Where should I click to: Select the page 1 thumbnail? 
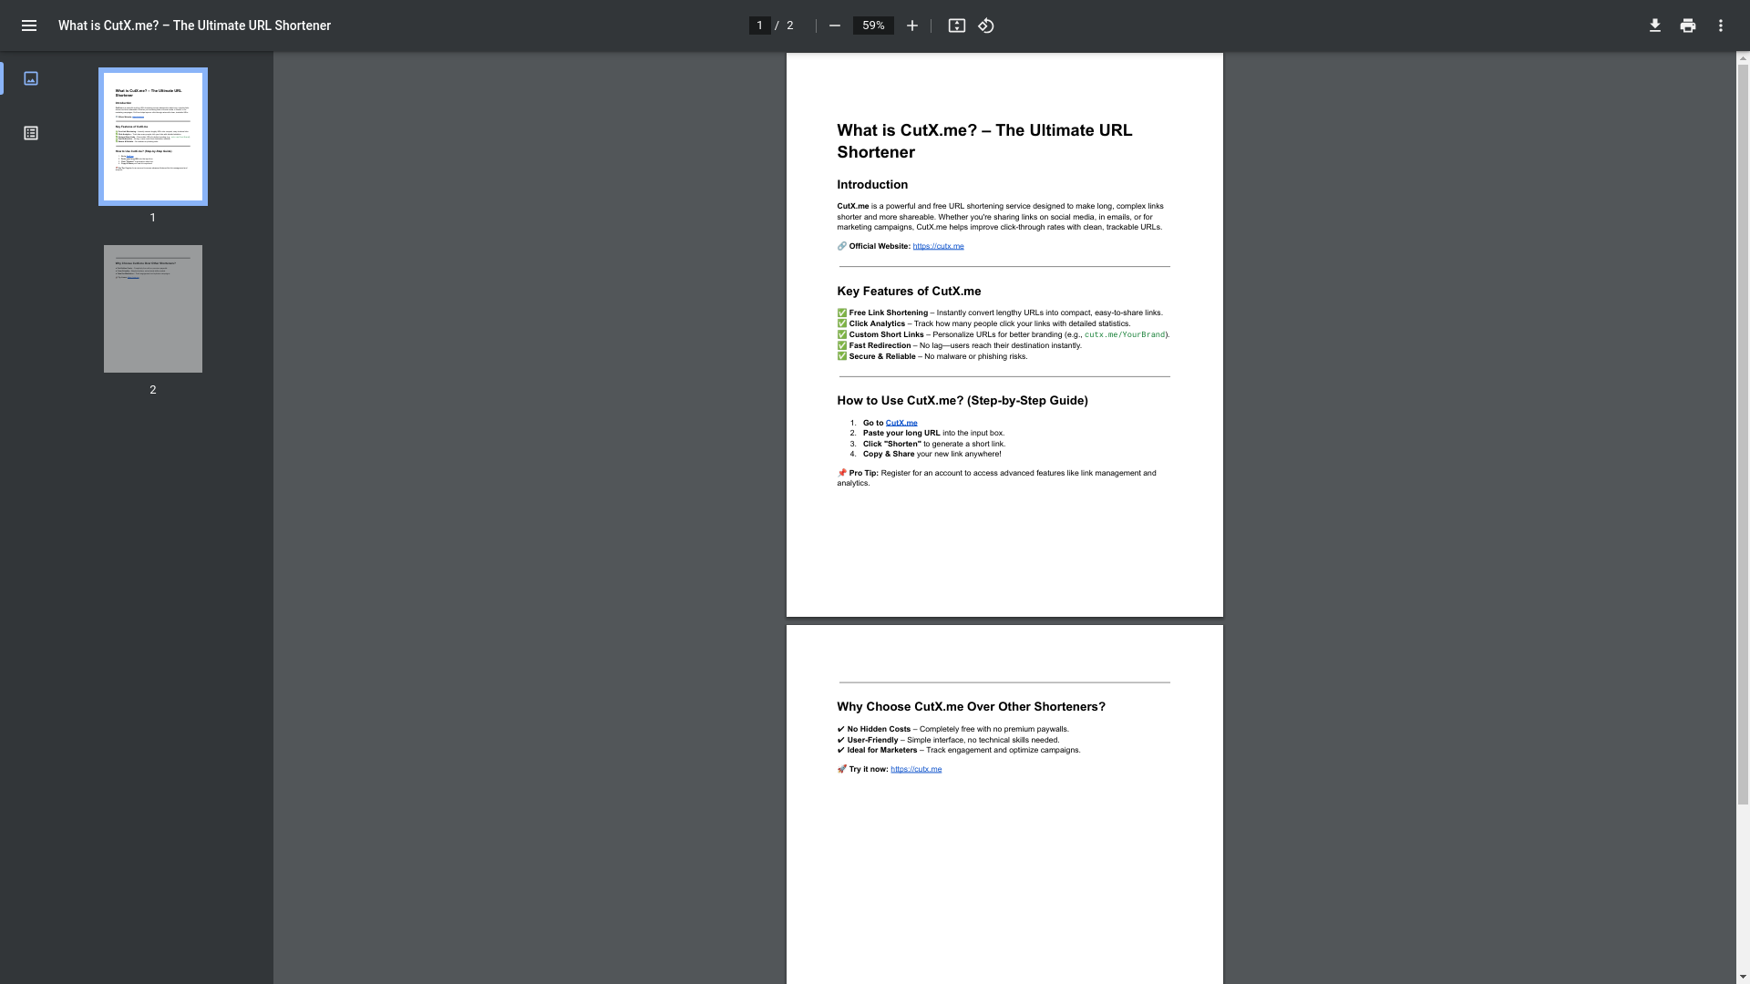(153, 137)
